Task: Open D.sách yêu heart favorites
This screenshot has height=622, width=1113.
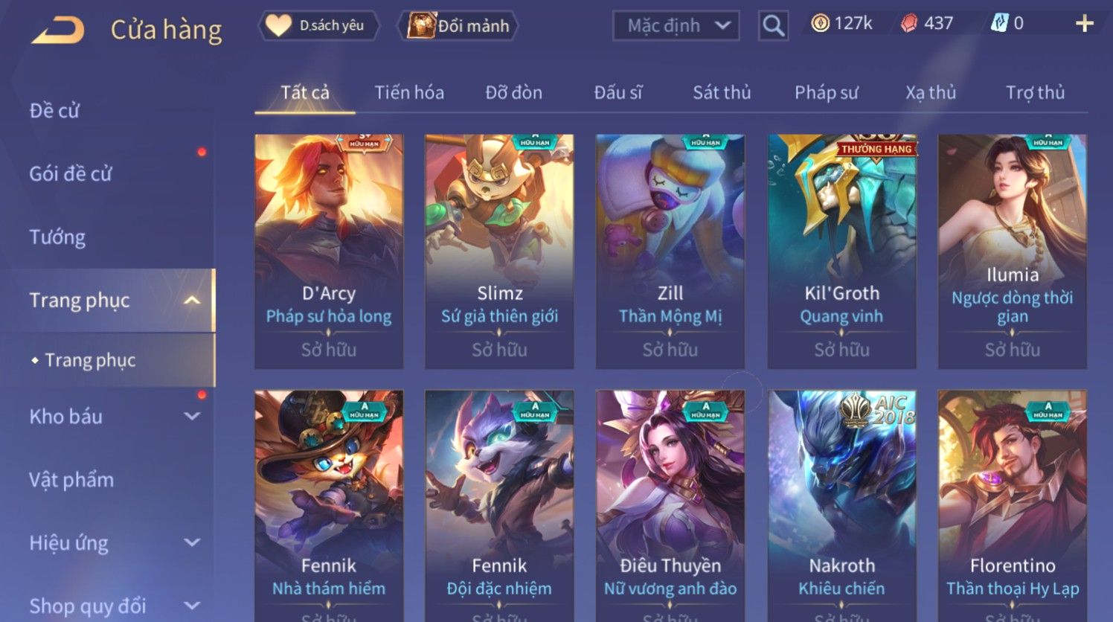Action: (x=318, y=25)
